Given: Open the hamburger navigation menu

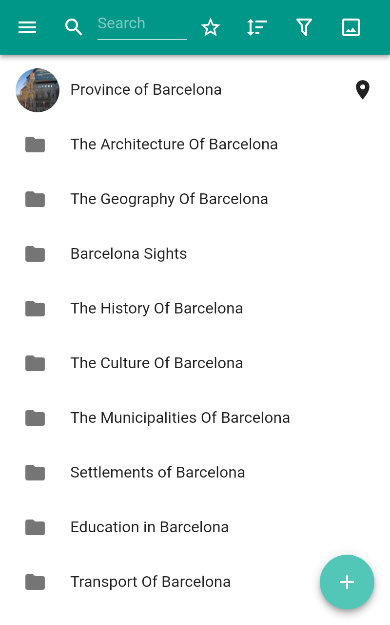Looking at the screenshot, I should pyautogui.click(x=27, y=27).
